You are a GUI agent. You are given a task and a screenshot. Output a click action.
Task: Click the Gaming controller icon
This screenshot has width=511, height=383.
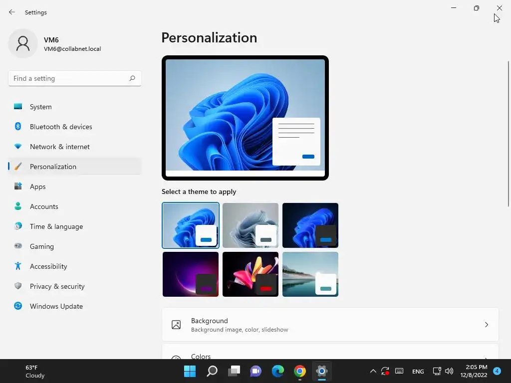[18, 246]
